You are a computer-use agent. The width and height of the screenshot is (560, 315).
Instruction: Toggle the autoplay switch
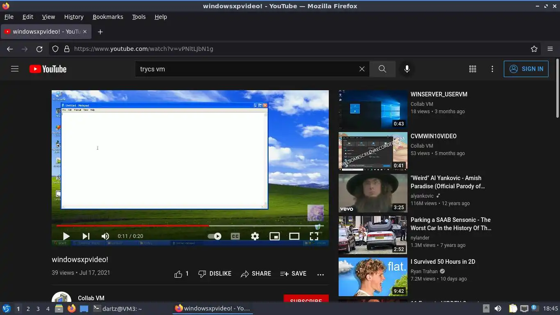pyautogui.click(x=214, y=236)
